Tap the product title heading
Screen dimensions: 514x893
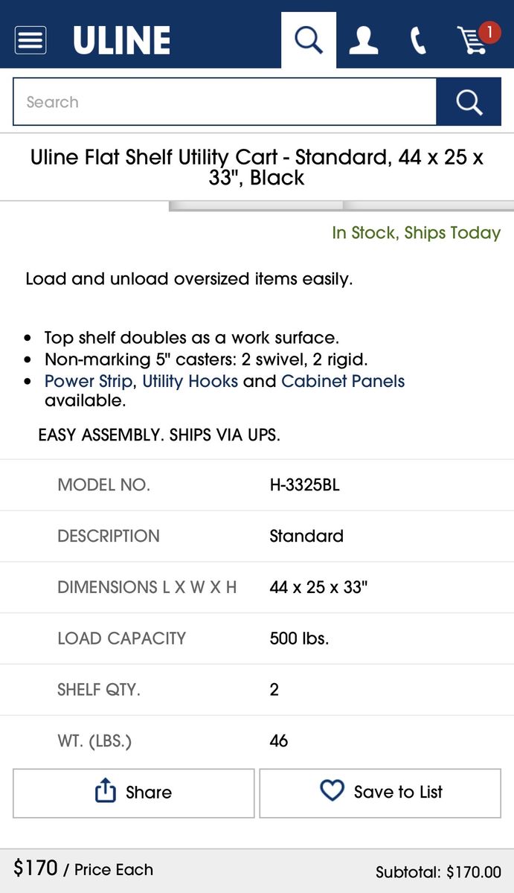[x=257, y=167]
